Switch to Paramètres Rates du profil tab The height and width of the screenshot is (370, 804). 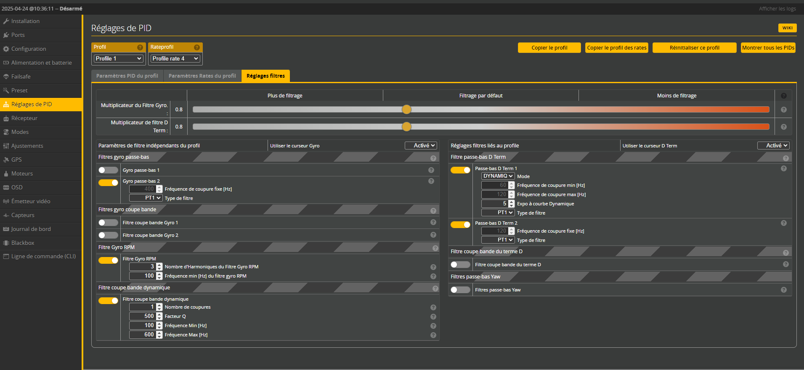202,76
